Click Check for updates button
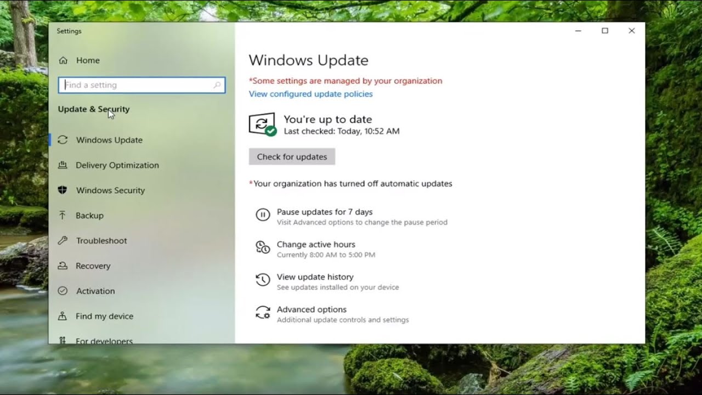Screen dimensions: 702x395 point(292,157)
